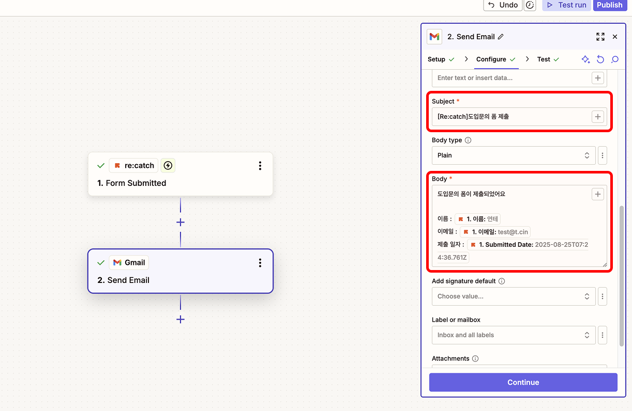Expand the Send Email panel to fullscreen
This screenshot has height=411, width=632.
coord(600,37)
